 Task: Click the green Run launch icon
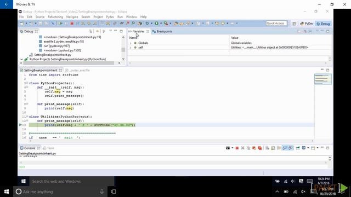coord(156,23)
